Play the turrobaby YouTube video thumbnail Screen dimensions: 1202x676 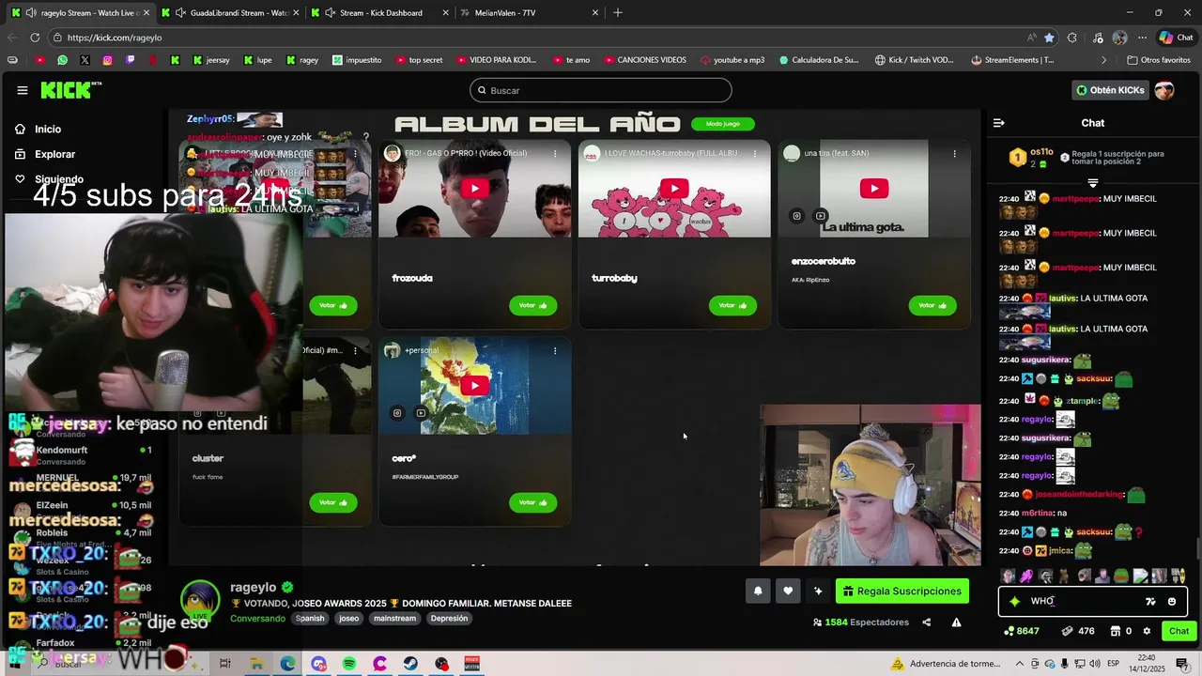pyautogui.click(x=673, y=189)
